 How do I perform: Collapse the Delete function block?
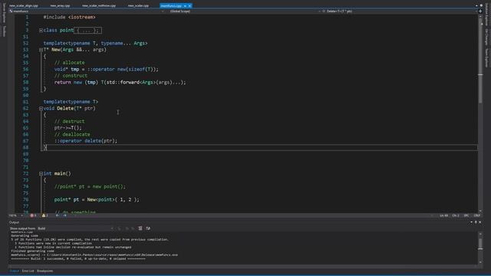41,109
